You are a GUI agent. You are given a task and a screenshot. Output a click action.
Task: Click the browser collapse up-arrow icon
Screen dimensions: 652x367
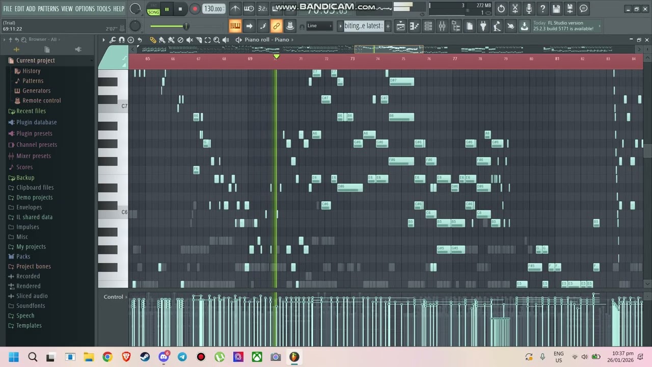click(11, 39)
